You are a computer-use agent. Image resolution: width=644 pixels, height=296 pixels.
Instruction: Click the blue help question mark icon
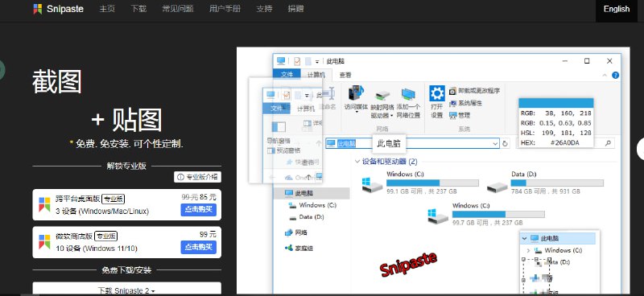click(x=615, y=76)
